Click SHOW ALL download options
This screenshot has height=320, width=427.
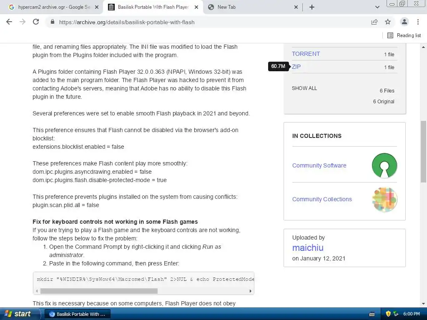point(304,88)
